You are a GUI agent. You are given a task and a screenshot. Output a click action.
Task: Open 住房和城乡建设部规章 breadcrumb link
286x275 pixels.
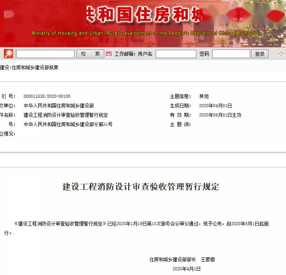35,67
